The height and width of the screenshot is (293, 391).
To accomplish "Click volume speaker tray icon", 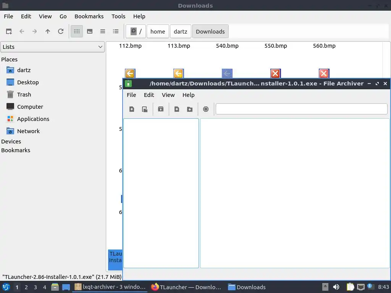I will click(336, 287).
